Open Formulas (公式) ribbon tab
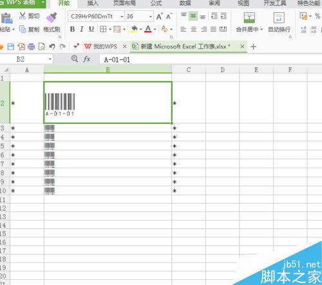 pos(156,3)
